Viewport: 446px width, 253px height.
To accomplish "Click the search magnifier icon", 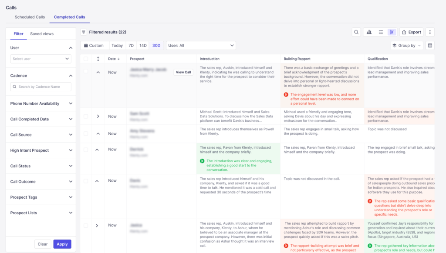I will click(x=357, y=32).
